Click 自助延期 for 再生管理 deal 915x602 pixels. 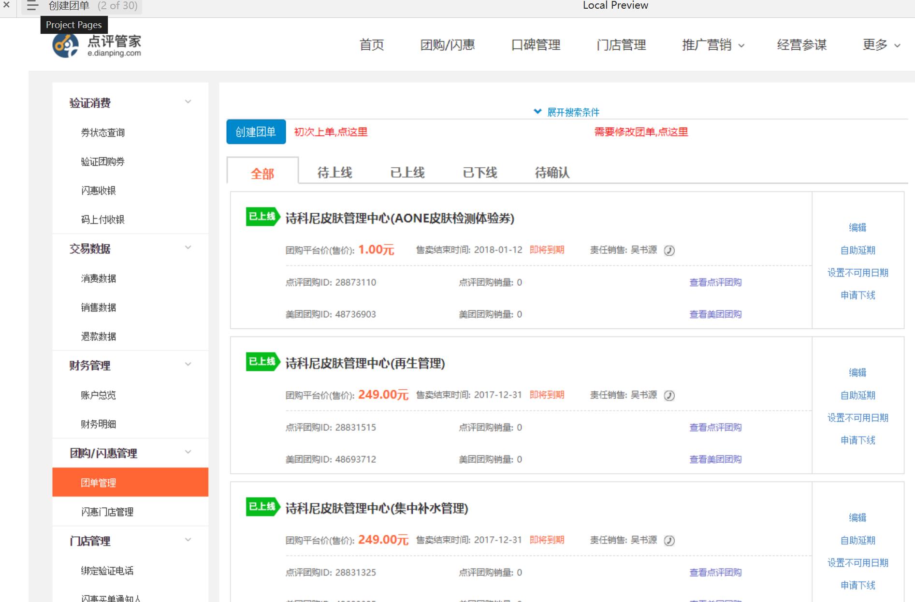point(857,395)
